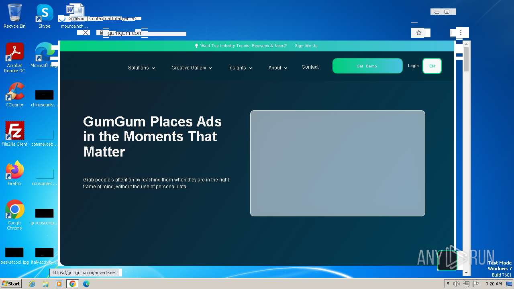Click the scrollbar down arrow

[466, 273]
